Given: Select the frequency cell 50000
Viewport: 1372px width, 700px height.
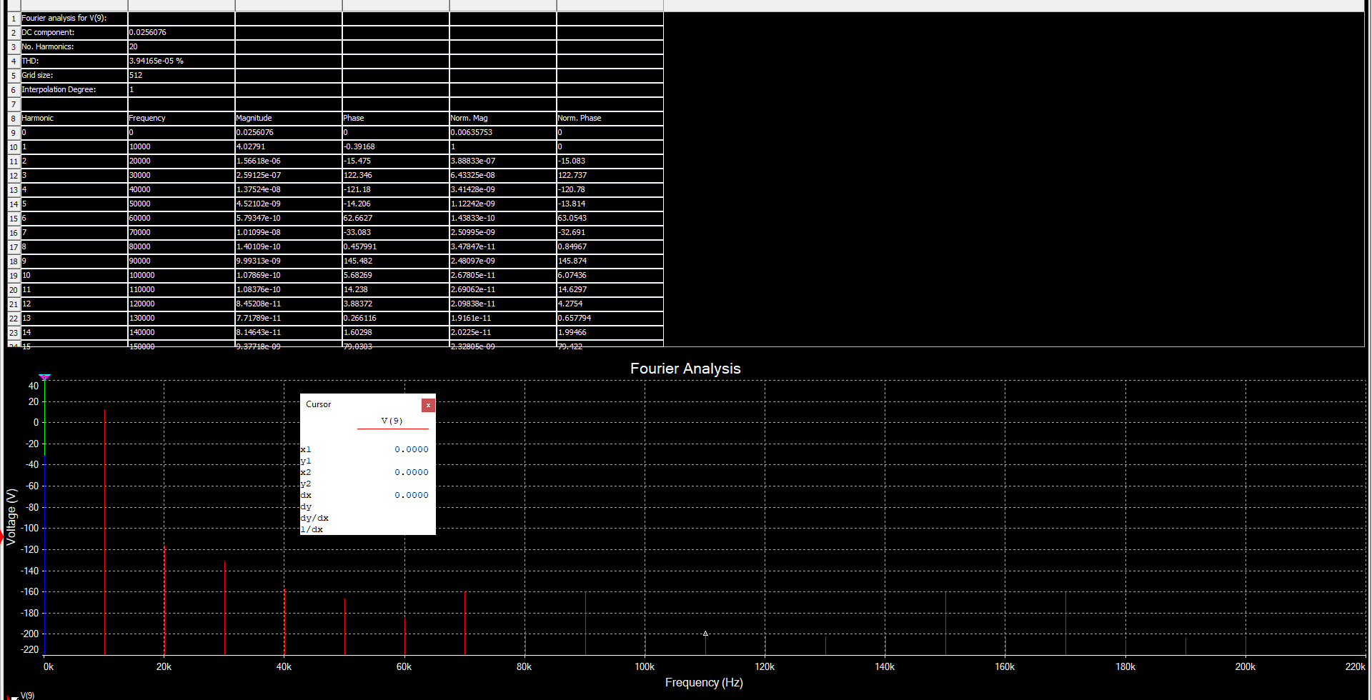Looking at the screenshot, I should coord(182,204).
